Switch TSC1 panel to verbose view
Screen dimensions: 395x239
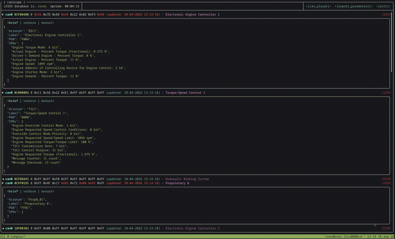(x=30, y=101)
